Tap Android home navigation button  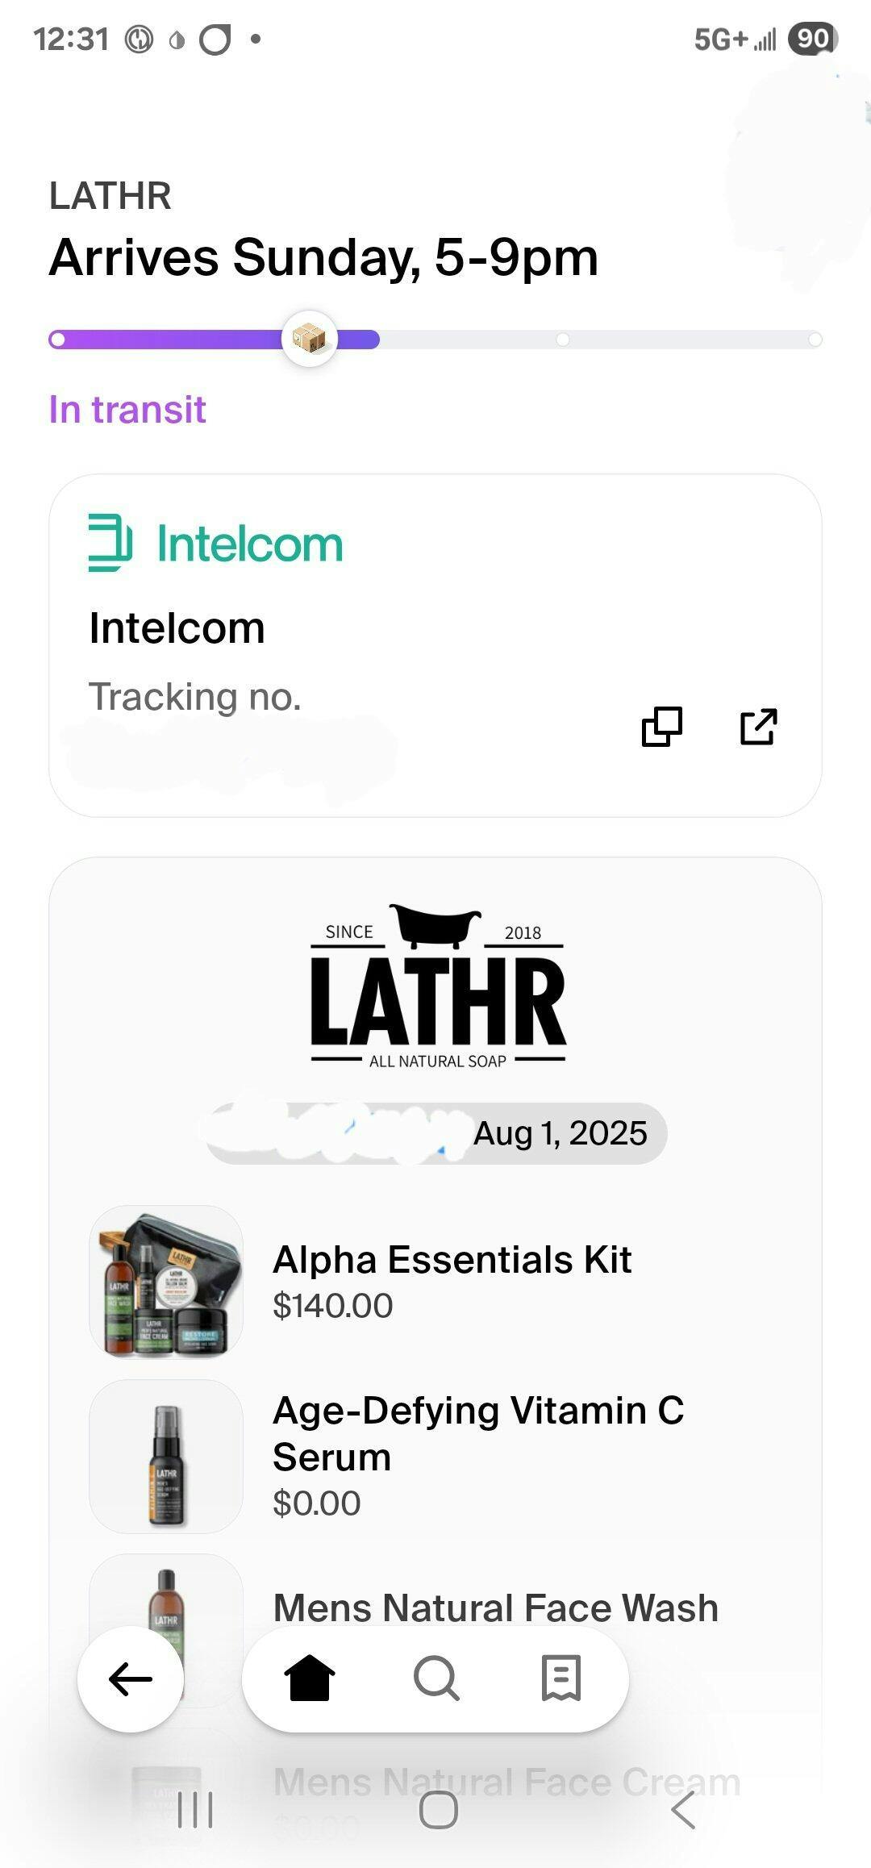coord(439,1811)
